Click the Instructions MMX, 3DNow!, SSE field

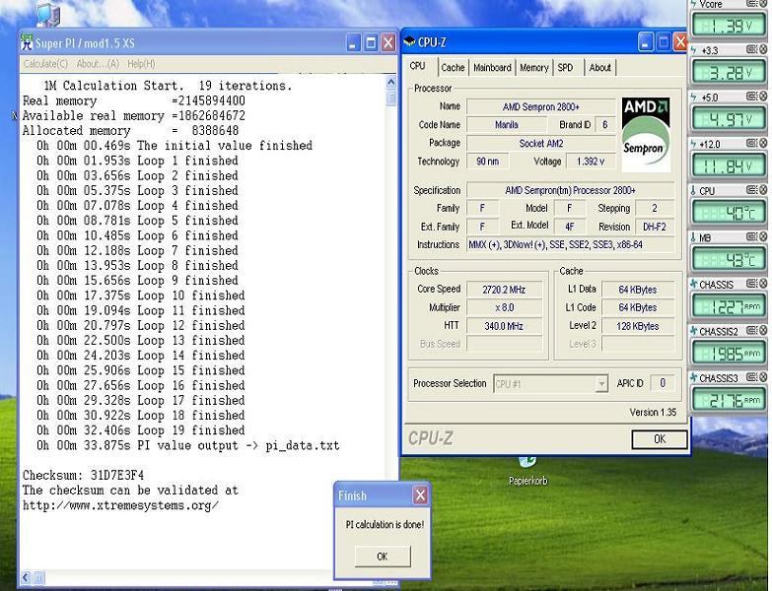pyautogui.click(x=570, y=244)
